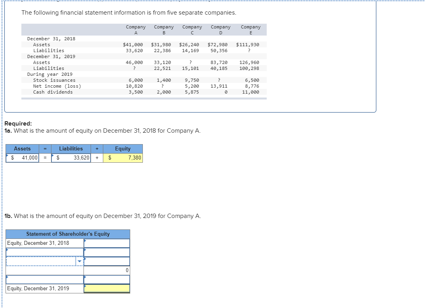Click the 'Statement of Shareholder's Equity' header

click(x=68, y=234)
